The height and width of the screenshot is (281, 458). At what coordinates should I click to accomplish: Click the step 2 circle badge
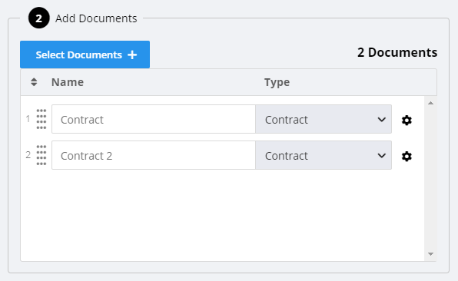pos(39,18)
